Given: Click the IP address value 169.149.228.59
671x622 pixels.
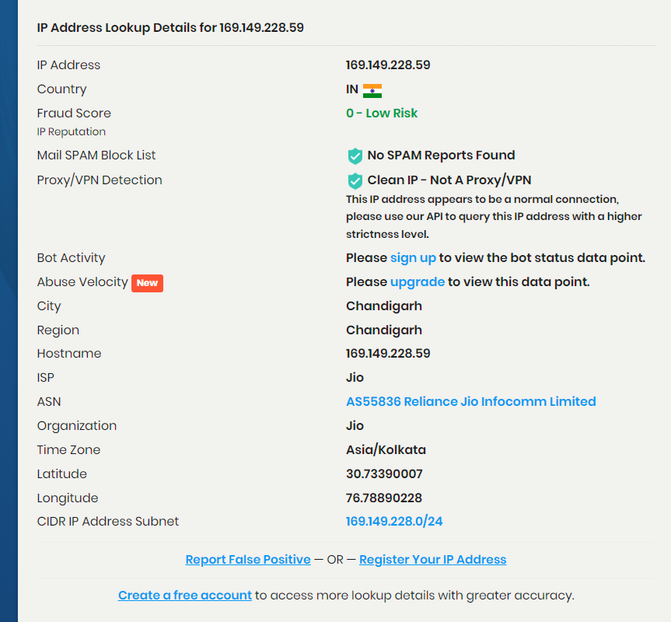Looking at the screenshot, I should (x=388, y=65).
